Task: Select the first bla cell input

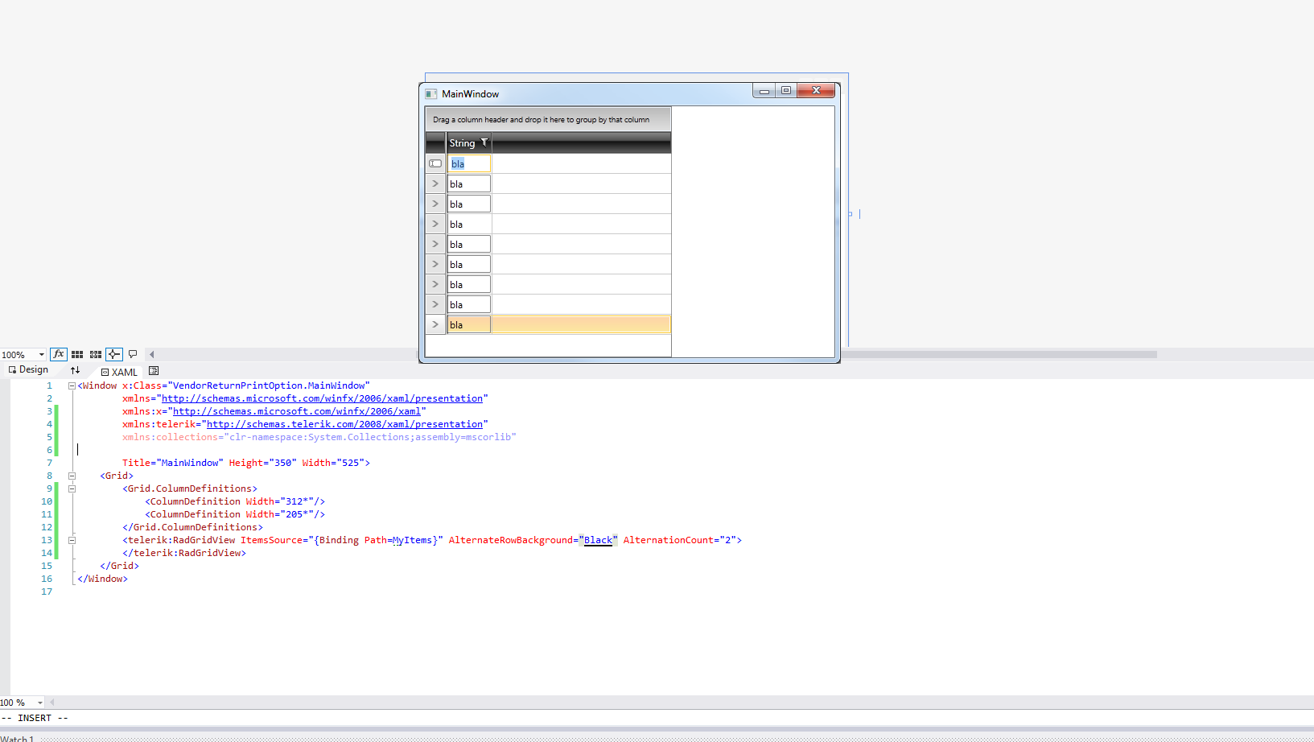Action: tap(469, 163)
